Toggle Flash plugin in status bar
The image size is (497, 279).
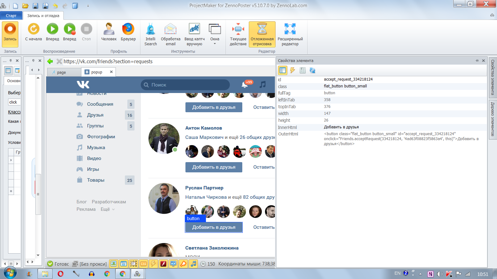163,264
